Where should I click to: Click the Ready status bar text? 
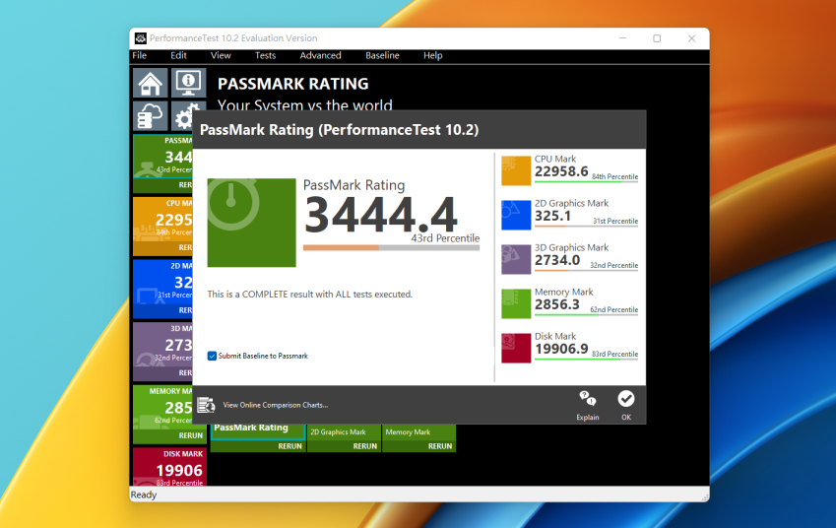coord(144,495)
